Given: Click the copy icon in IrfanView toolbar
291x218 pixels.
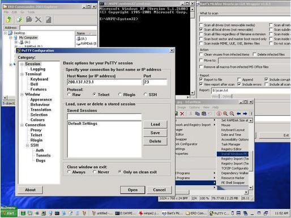Looking at the screenshot, I should 198,114.
